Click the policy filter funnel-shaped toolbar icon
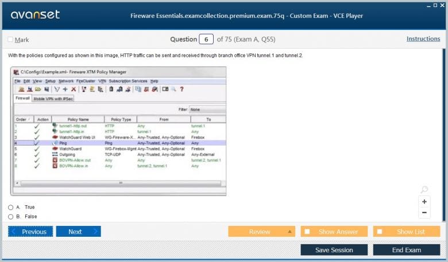Screen dimensions: 448x262 (x=57, y=89)
